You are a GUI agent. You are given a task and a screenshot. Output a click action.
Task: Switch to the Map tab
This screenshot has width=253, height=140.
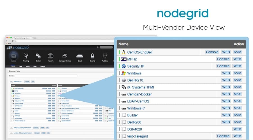coord(35,66)
